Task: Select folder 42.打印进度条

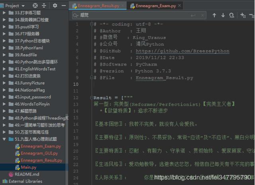Action: (27, 76)
